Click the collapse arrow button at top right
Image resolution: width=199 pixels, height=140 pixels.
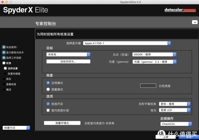tap(195, 22)
